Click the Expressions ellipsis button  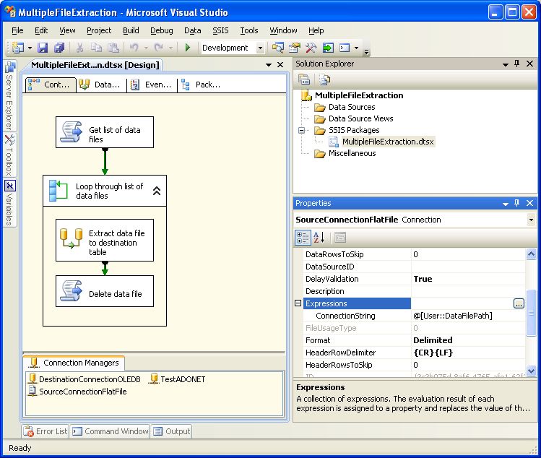519,303
